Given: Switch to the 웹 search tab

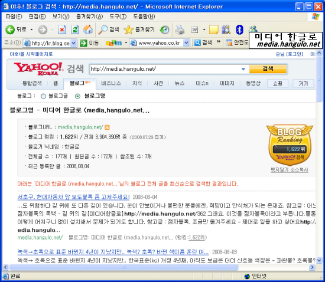Looking at the screenshot, I should click(x=56, y=83).
